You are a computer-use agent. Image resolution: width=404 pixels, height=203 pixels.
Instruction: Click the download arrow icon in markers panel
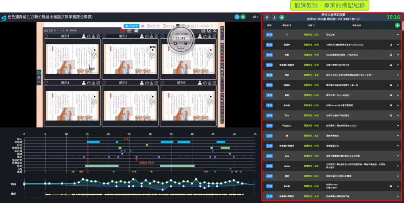tap(267, 18)
